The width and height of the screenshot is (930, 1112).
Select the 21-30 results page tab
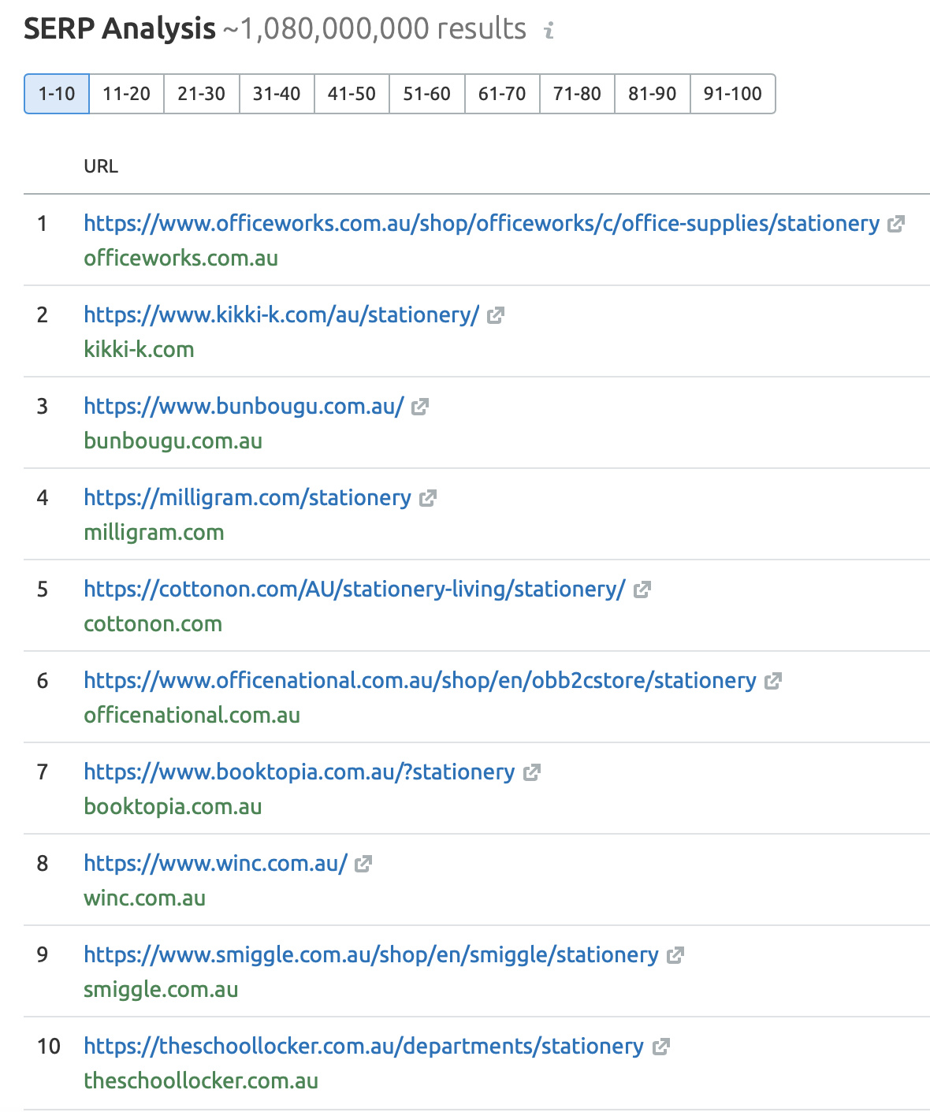[201, 94]
